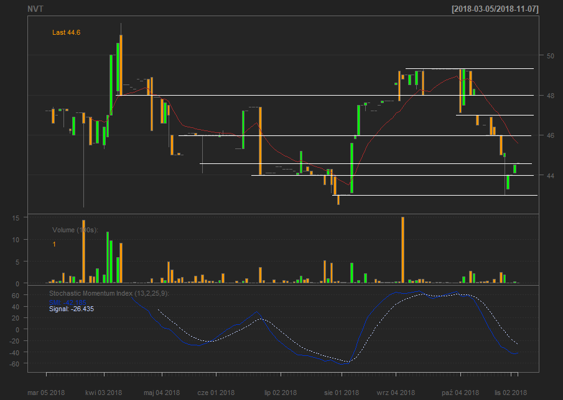Click the volume axis label 10
The height and width of the screenshot is (400, 563).
point(16,240)
